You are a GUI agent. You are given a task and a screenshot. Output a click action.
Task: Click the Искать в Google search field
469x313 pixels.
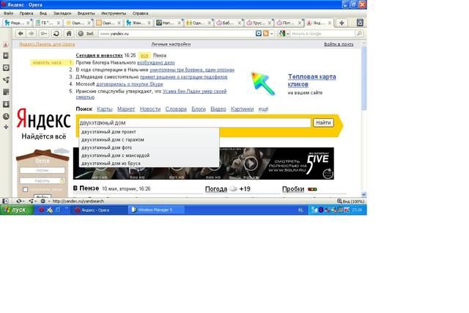coord(322,34)
